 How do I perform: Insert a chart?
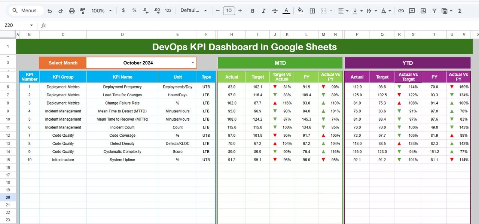pyautogui.click(x=423, y=10)
